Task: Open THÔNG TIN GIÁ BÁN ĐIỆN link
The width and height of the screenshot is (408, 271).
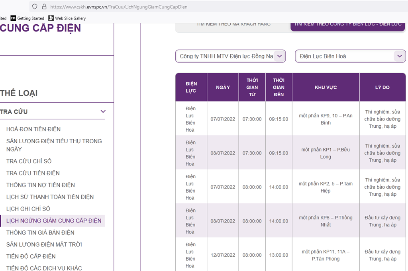Action: [40, 232]
